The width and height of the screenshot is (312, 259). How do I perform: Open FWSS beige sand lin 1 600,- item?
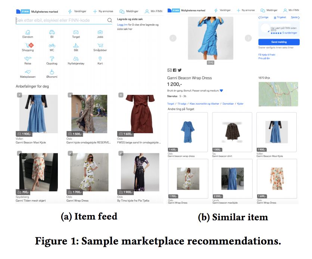click(140, 114)
